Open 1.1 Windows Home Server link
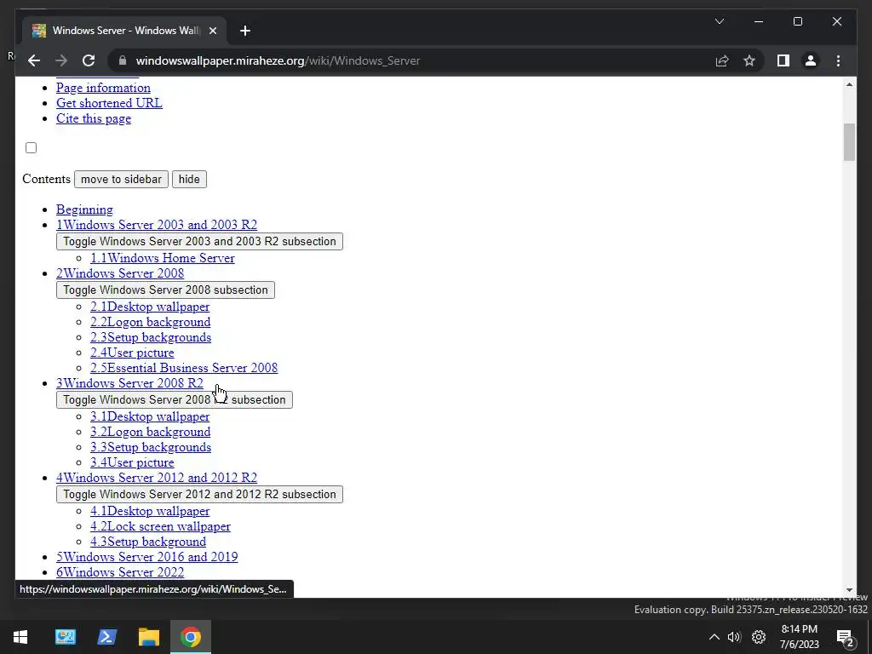The height and width of the screenshot is (654, 872). pos(163,258)
